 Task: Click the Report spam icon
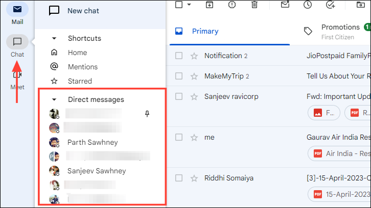(x=232, y=5)
